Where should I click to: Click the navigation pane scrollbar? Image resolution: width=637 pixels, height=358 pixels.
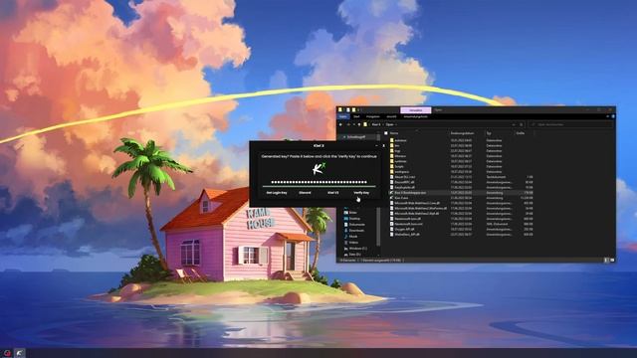pyautogui.click(x=378, y=228)
